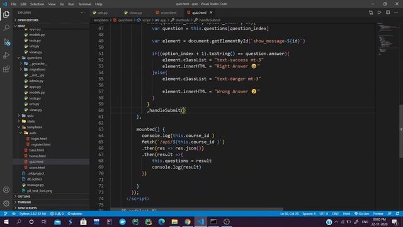
Task: Close the quiz.html editor tab
Action: [211, 13]
